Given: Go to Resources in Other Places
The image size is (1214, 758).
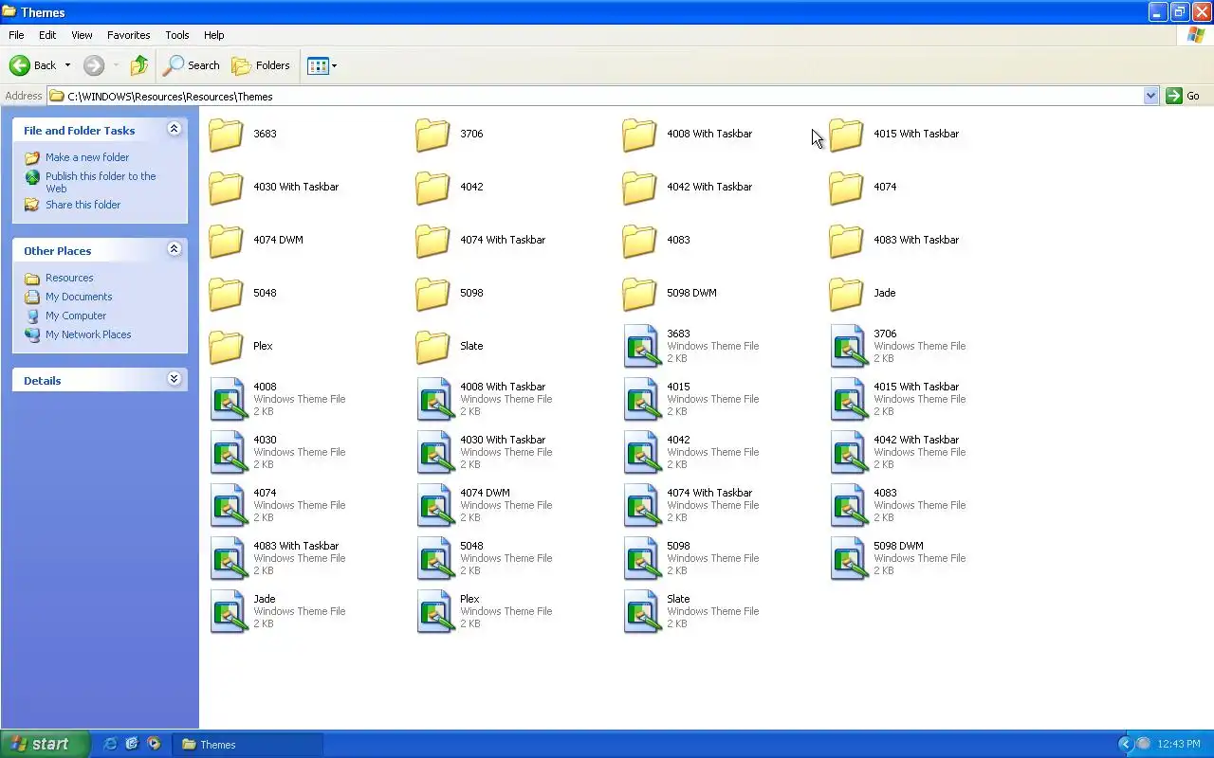Looking at the screenshot, I should 69,278.
